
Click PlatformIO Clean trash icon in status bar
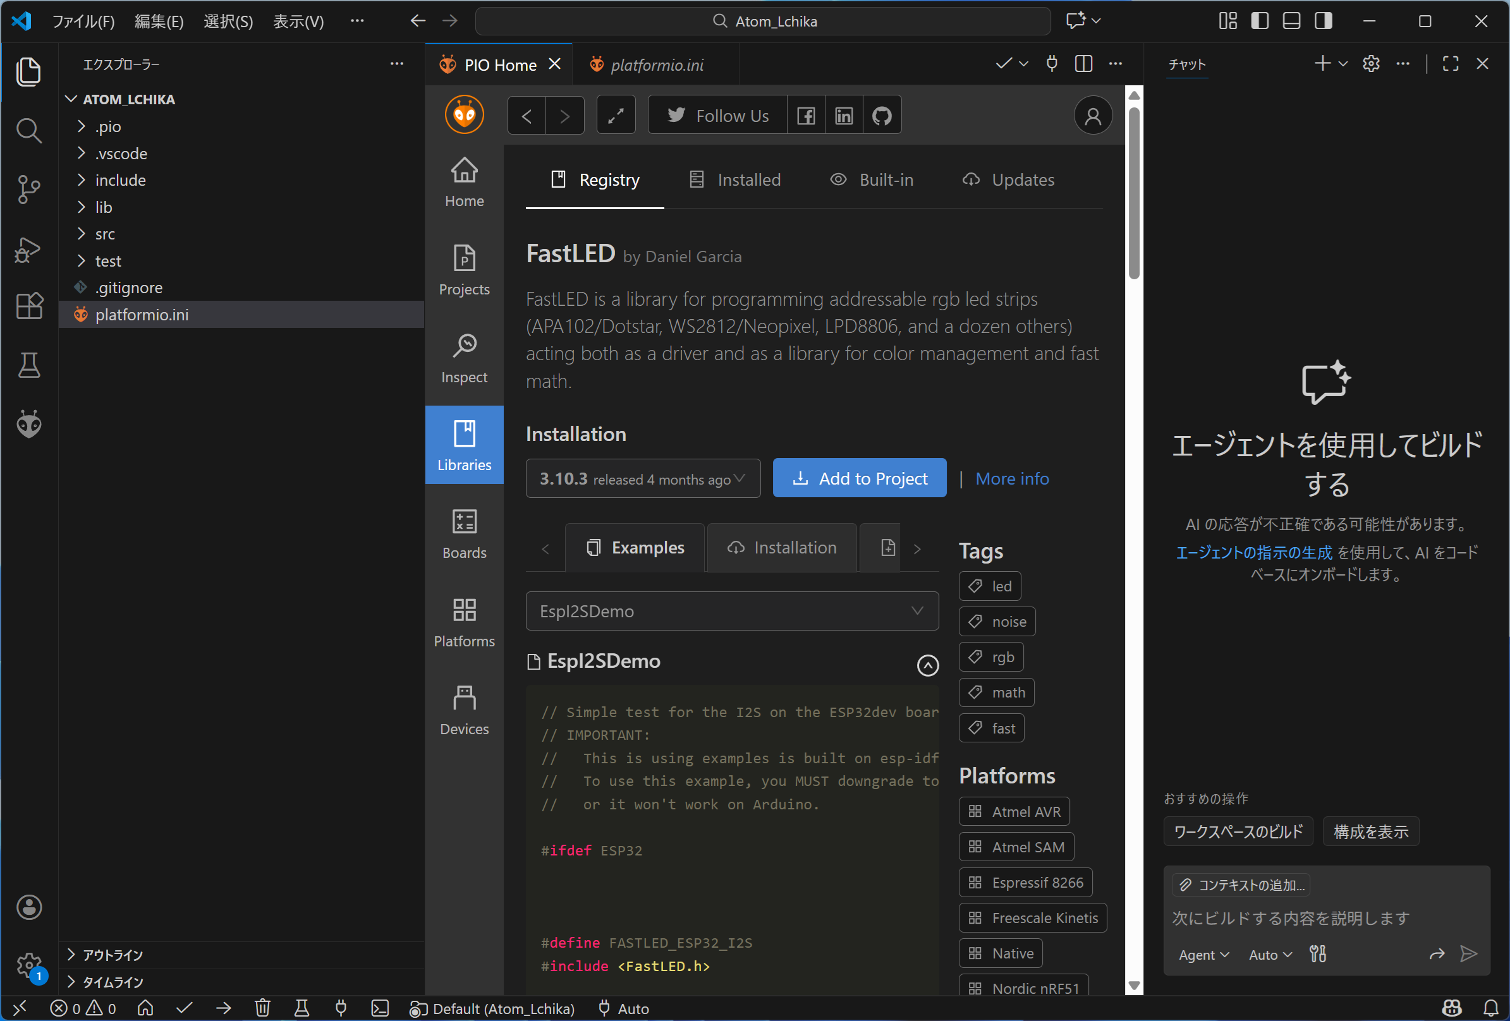pyautogui.click(x=262, y=1008)
